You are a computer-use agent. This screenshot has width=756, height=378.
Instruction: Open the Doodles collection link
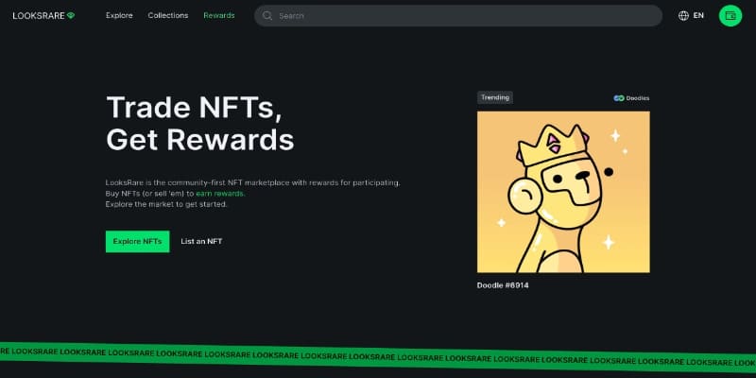[631, 98]
